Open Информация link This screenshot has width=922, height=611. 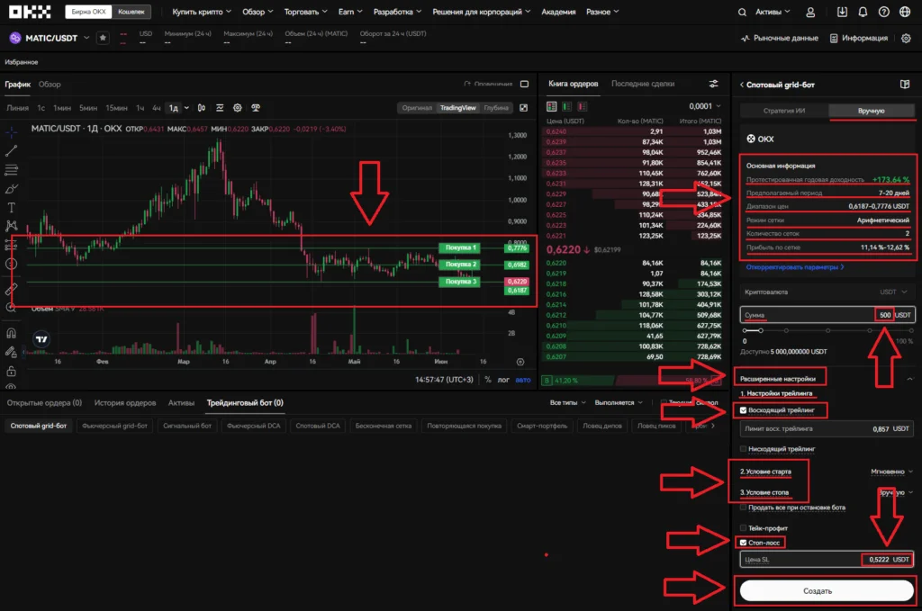[x=858, y=38]
